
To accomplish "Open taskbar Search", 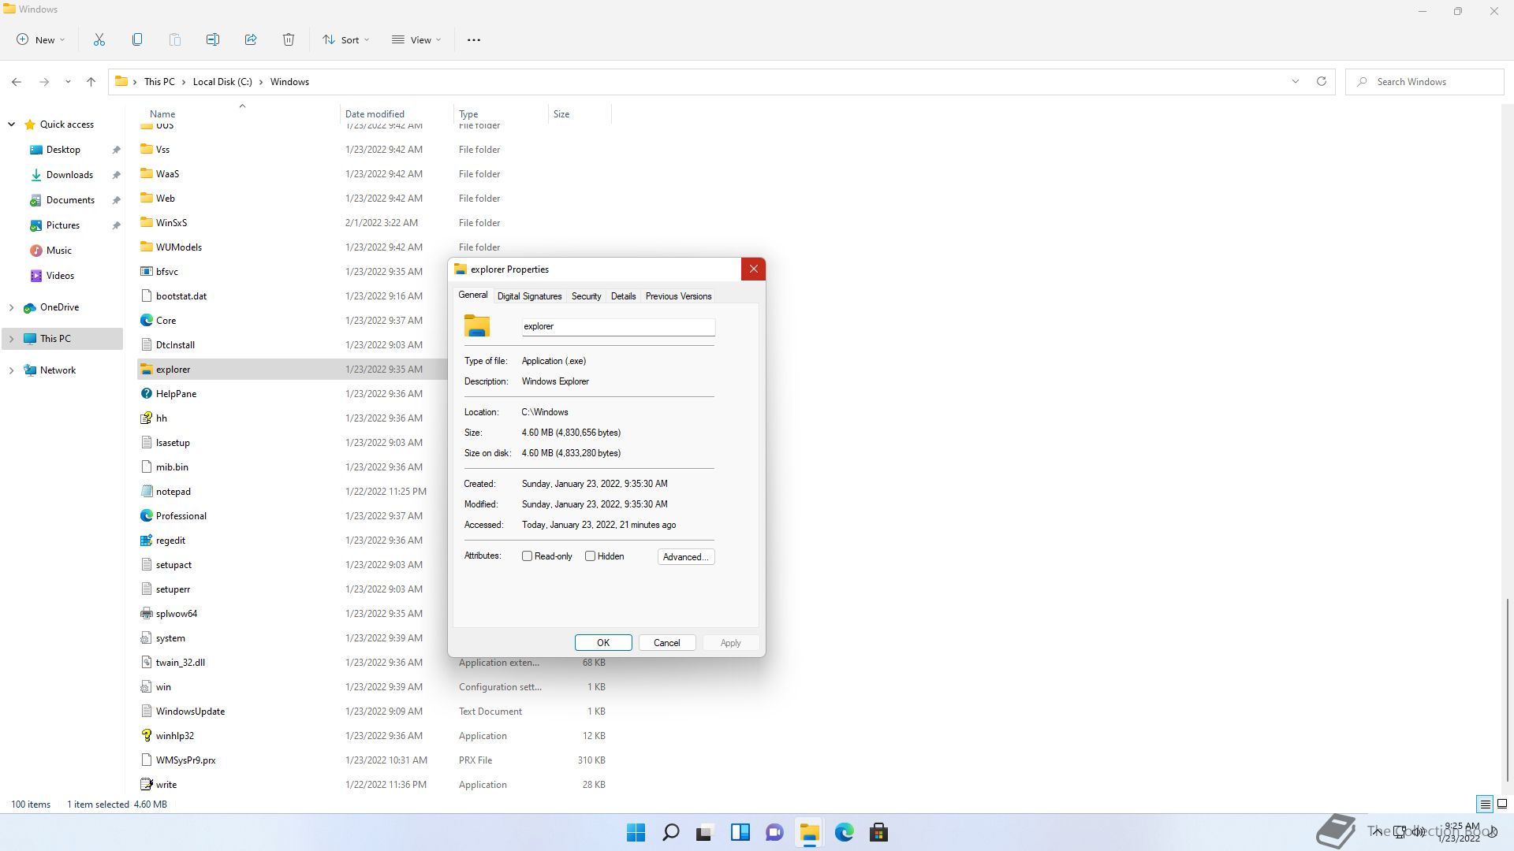I will 670,832.
